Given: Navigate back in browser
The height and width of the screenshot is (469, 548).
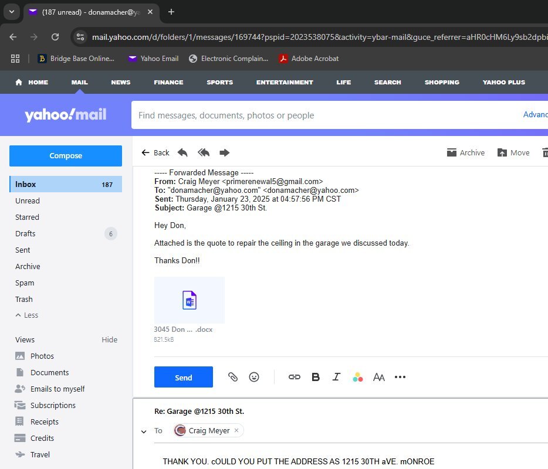Looking at the screenshot, I should (13, 37).
